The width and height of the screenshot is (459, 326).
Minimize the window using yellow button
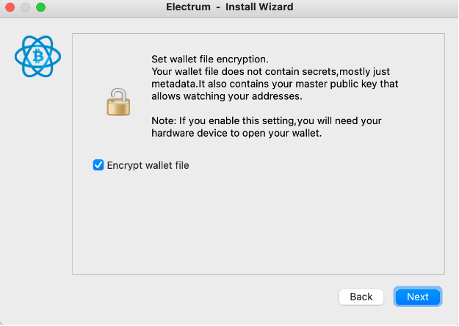coord(26,7)
